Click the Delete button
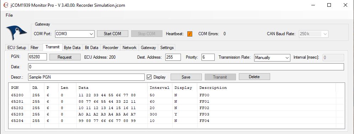Screen dimensions: 354x134 [254, 77]
